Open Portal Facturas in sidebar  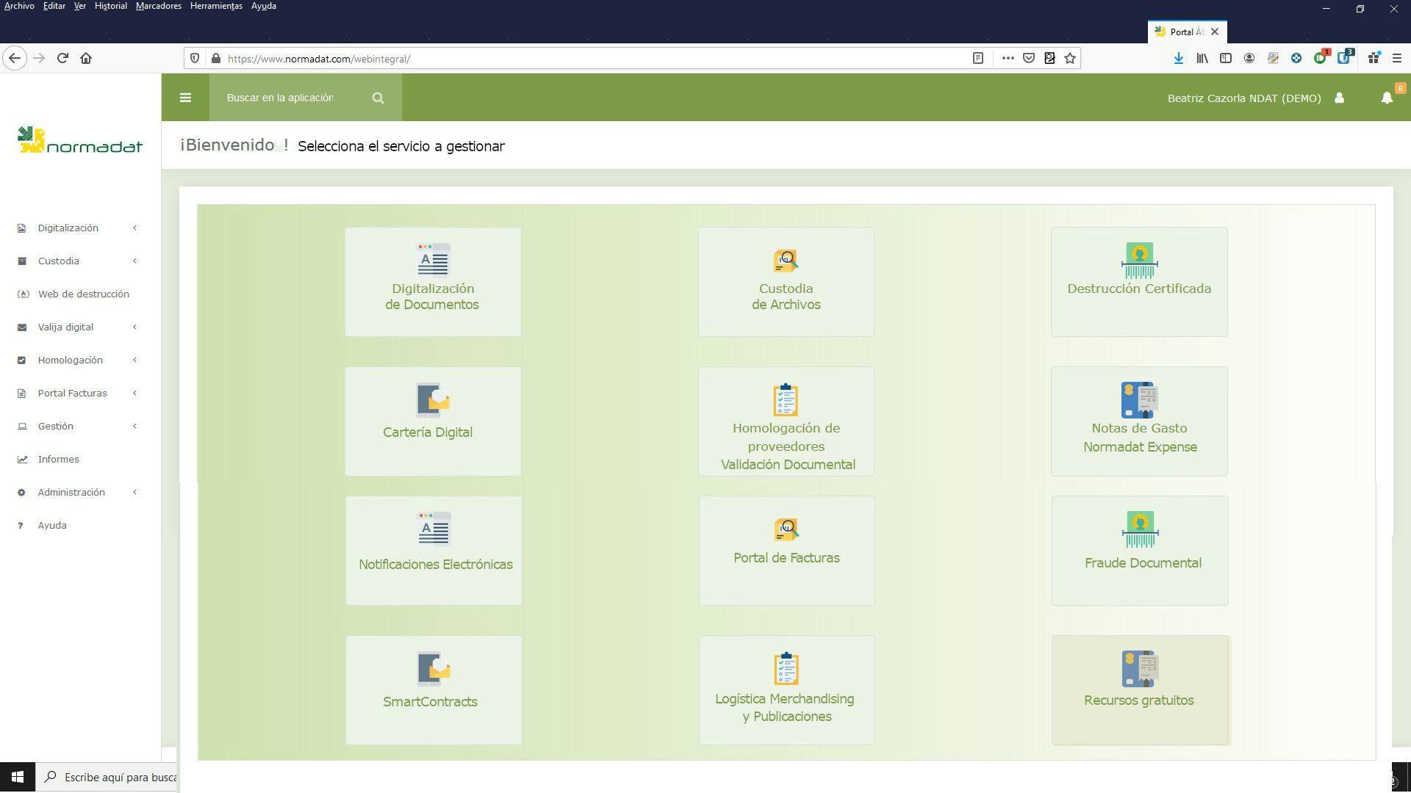72,393
